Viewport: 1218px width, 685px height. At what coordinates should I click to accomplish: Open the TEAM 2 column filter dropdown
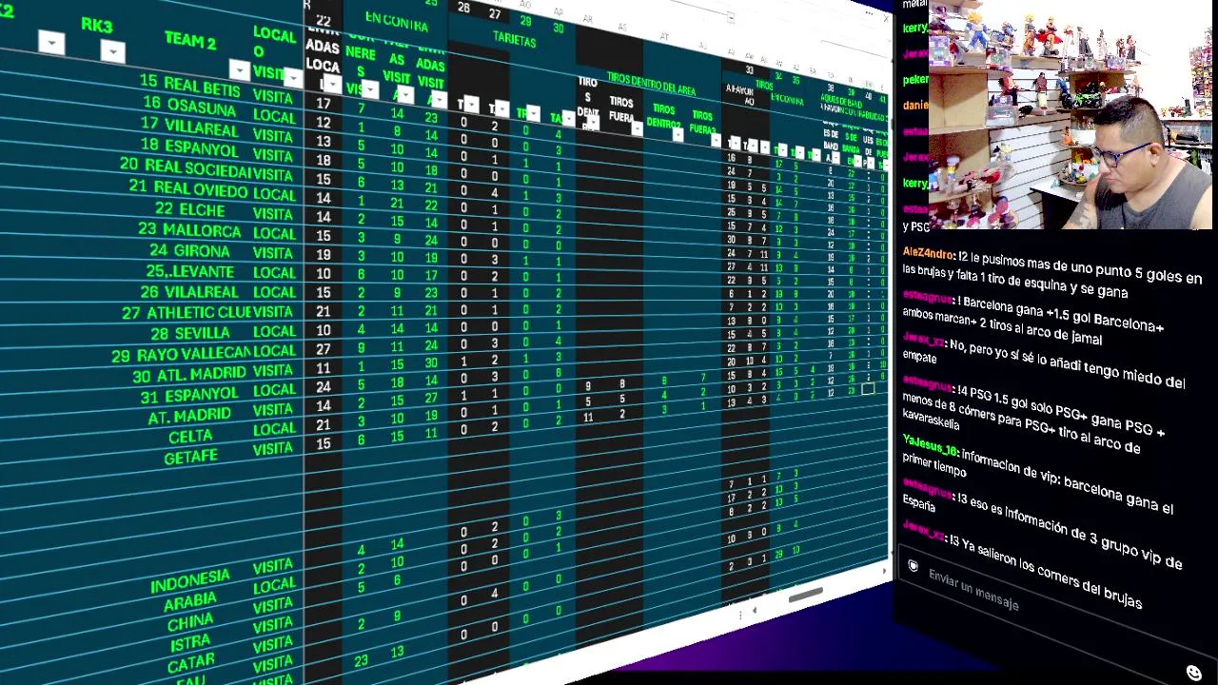pyautogui.click(x=239, y=70)
